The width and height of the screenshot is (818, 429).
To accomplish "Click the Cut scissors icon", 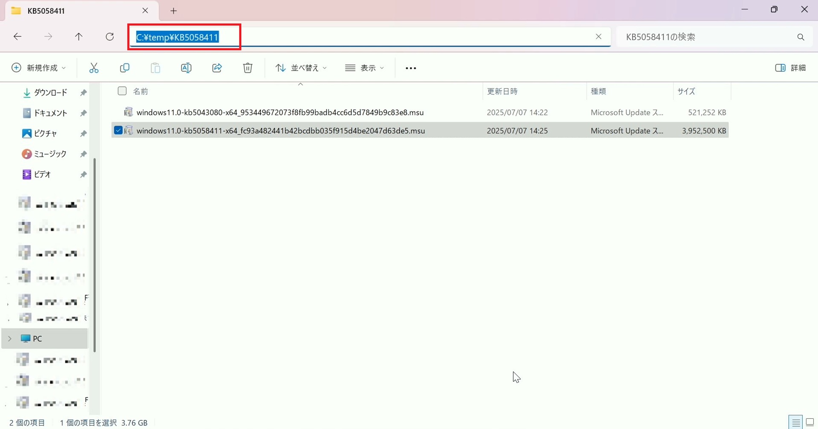I will coord(94,68).
